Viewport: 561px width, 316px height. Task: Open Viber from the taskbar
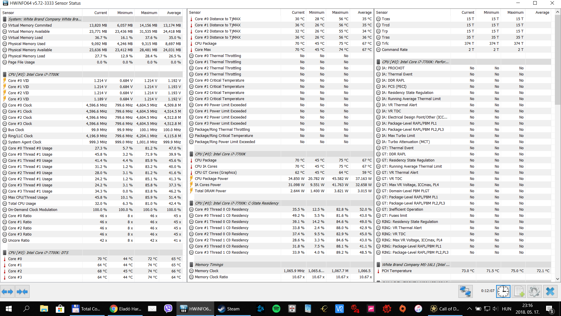click(x=168, y=309)
